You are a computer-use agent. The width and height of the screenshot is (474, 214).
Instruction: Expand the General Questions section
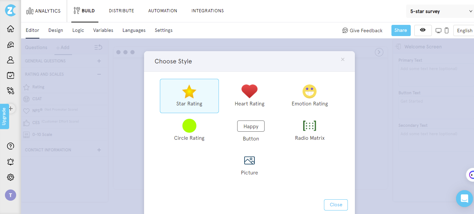coord(99,61)
